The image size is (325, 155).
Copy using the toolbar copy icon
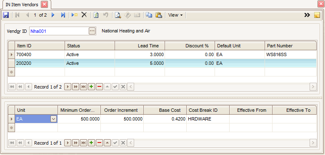click(x=149, y=15)
